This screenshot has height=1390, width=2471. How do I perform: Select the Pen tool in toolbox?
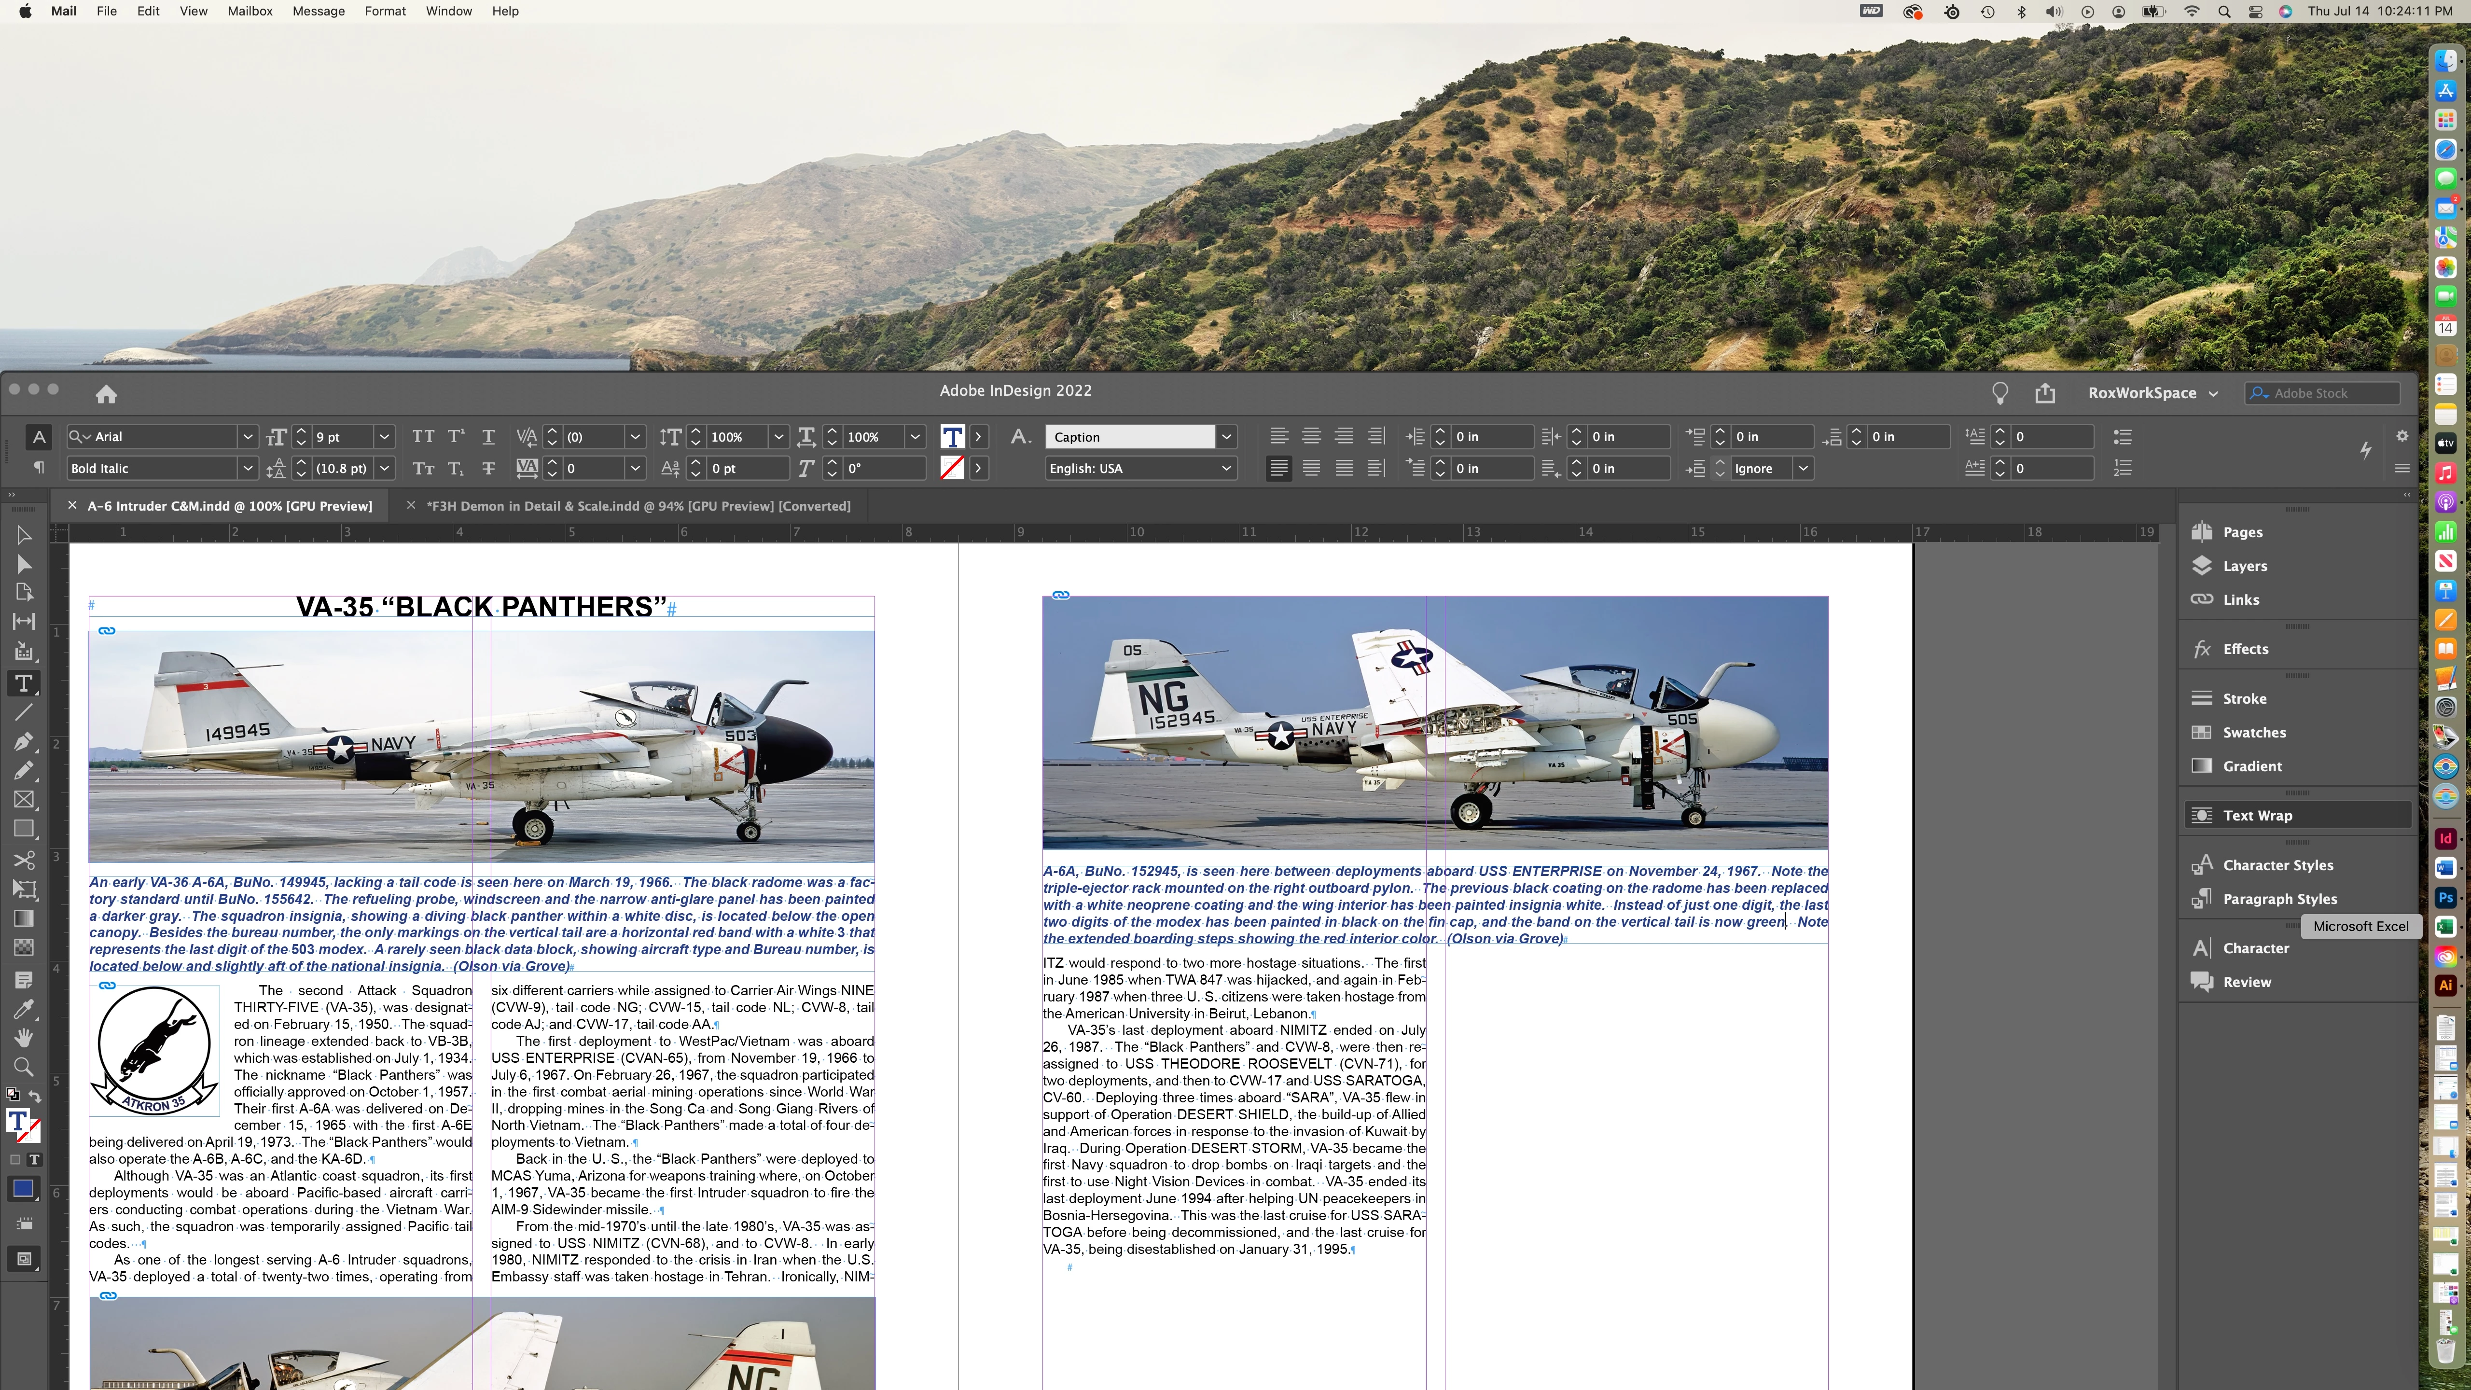pyautogui.click(x=23, y=741)
